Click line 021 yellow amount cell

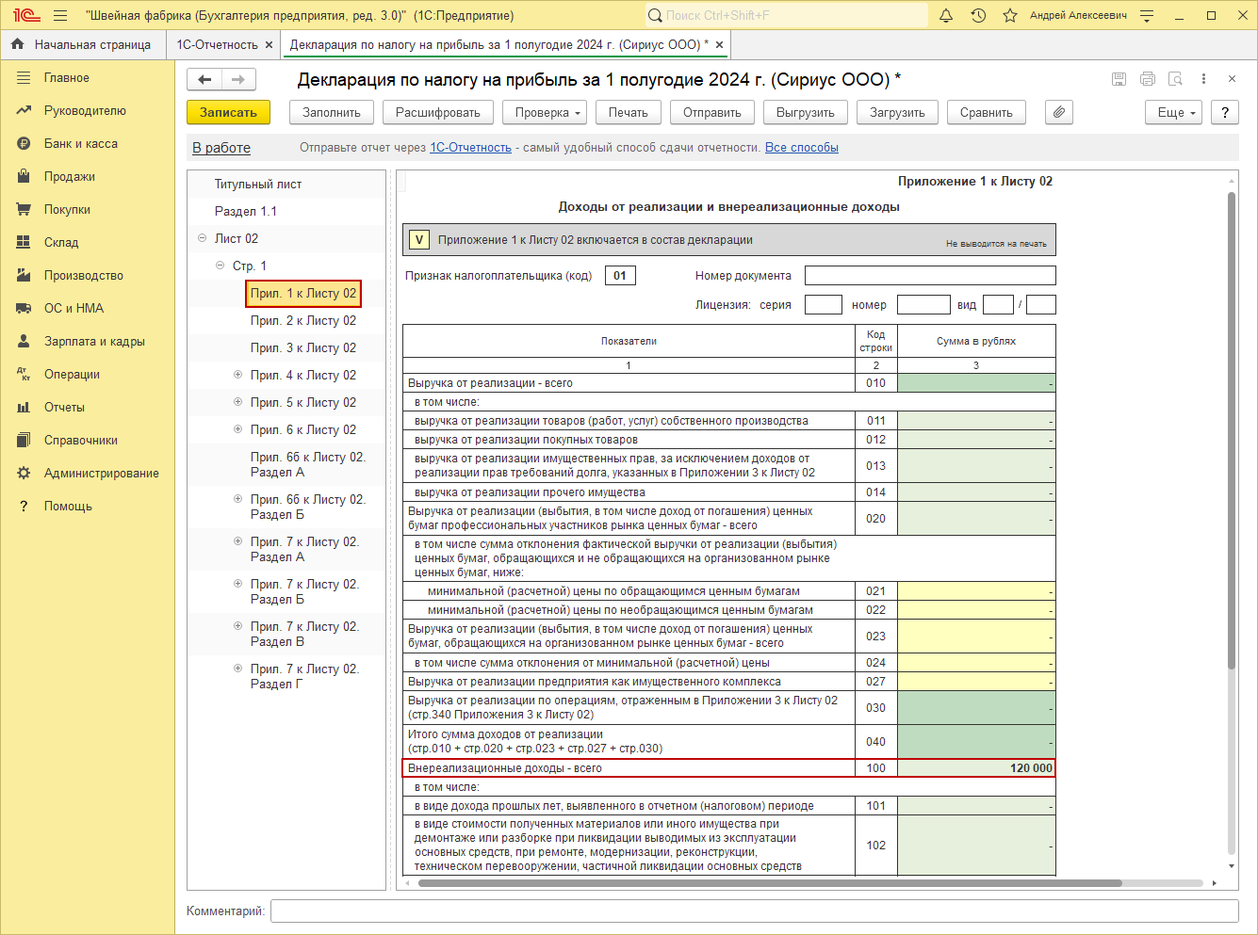976,591
